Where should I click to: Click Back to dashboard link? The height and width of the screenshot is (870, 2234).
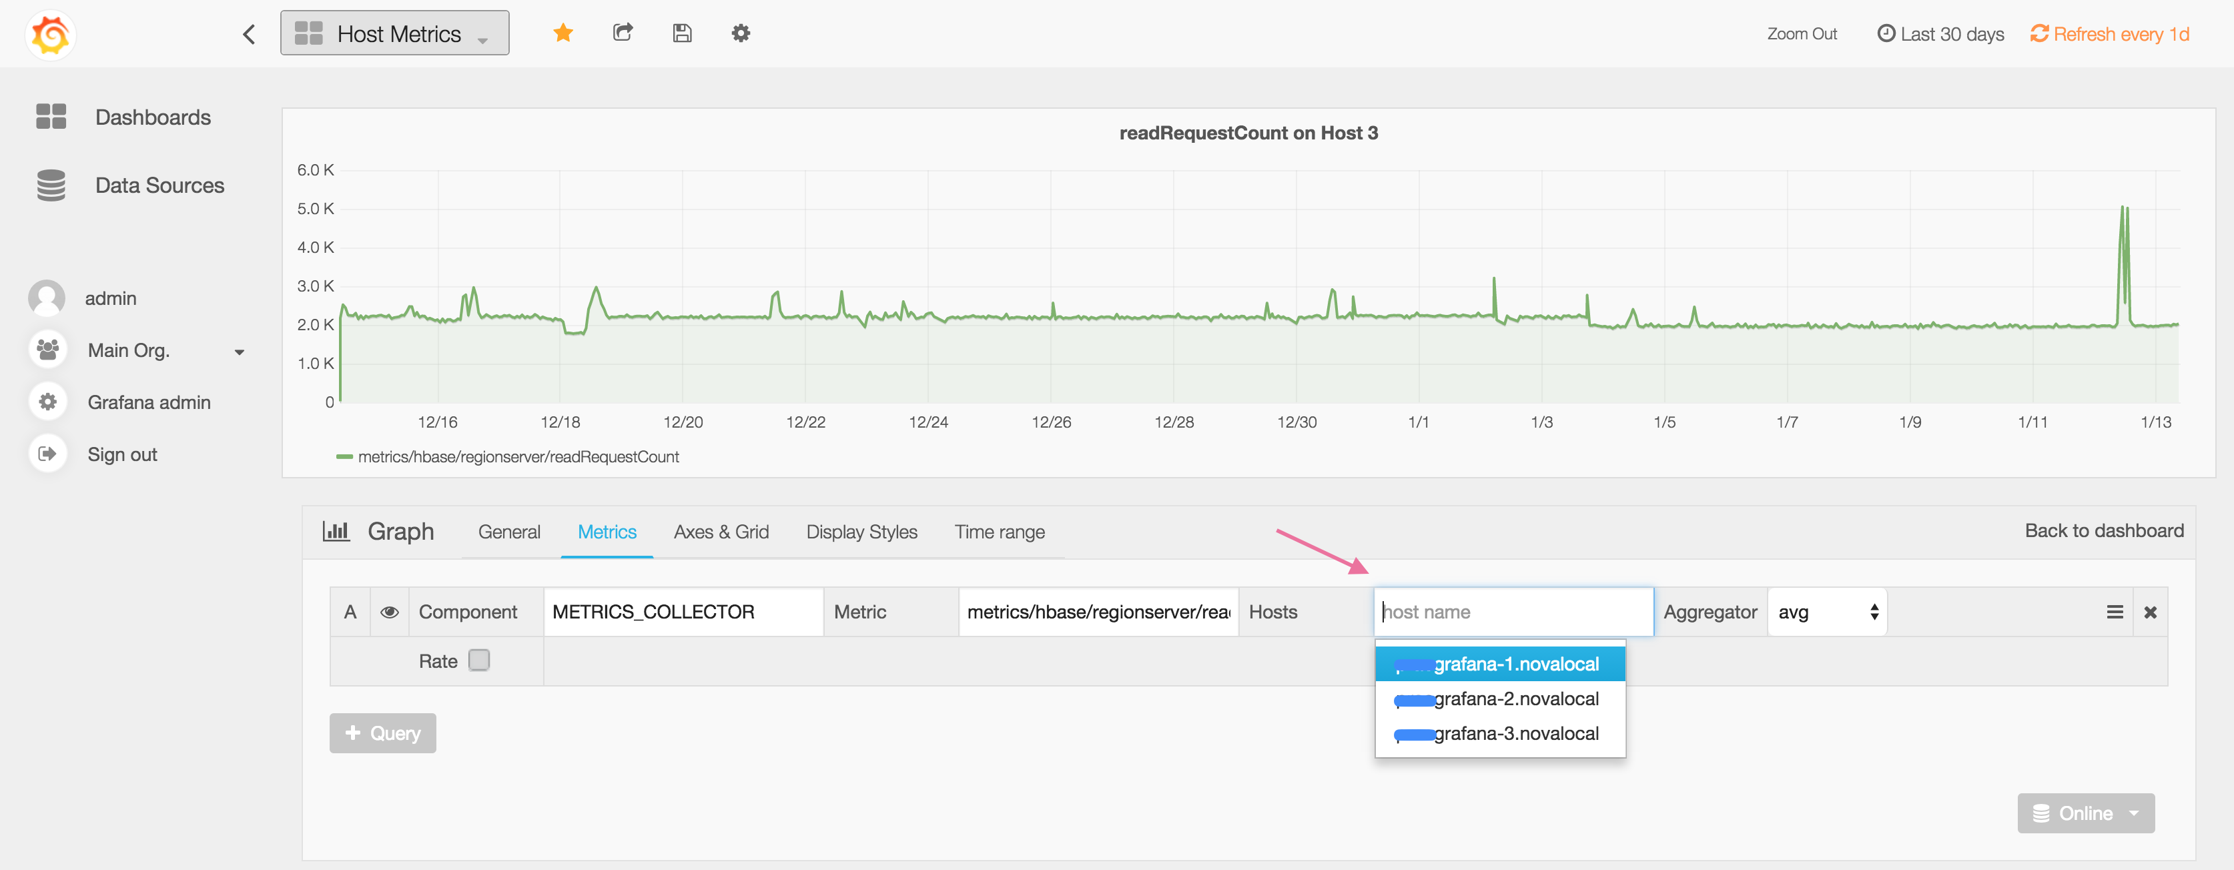coord(2103,531)
